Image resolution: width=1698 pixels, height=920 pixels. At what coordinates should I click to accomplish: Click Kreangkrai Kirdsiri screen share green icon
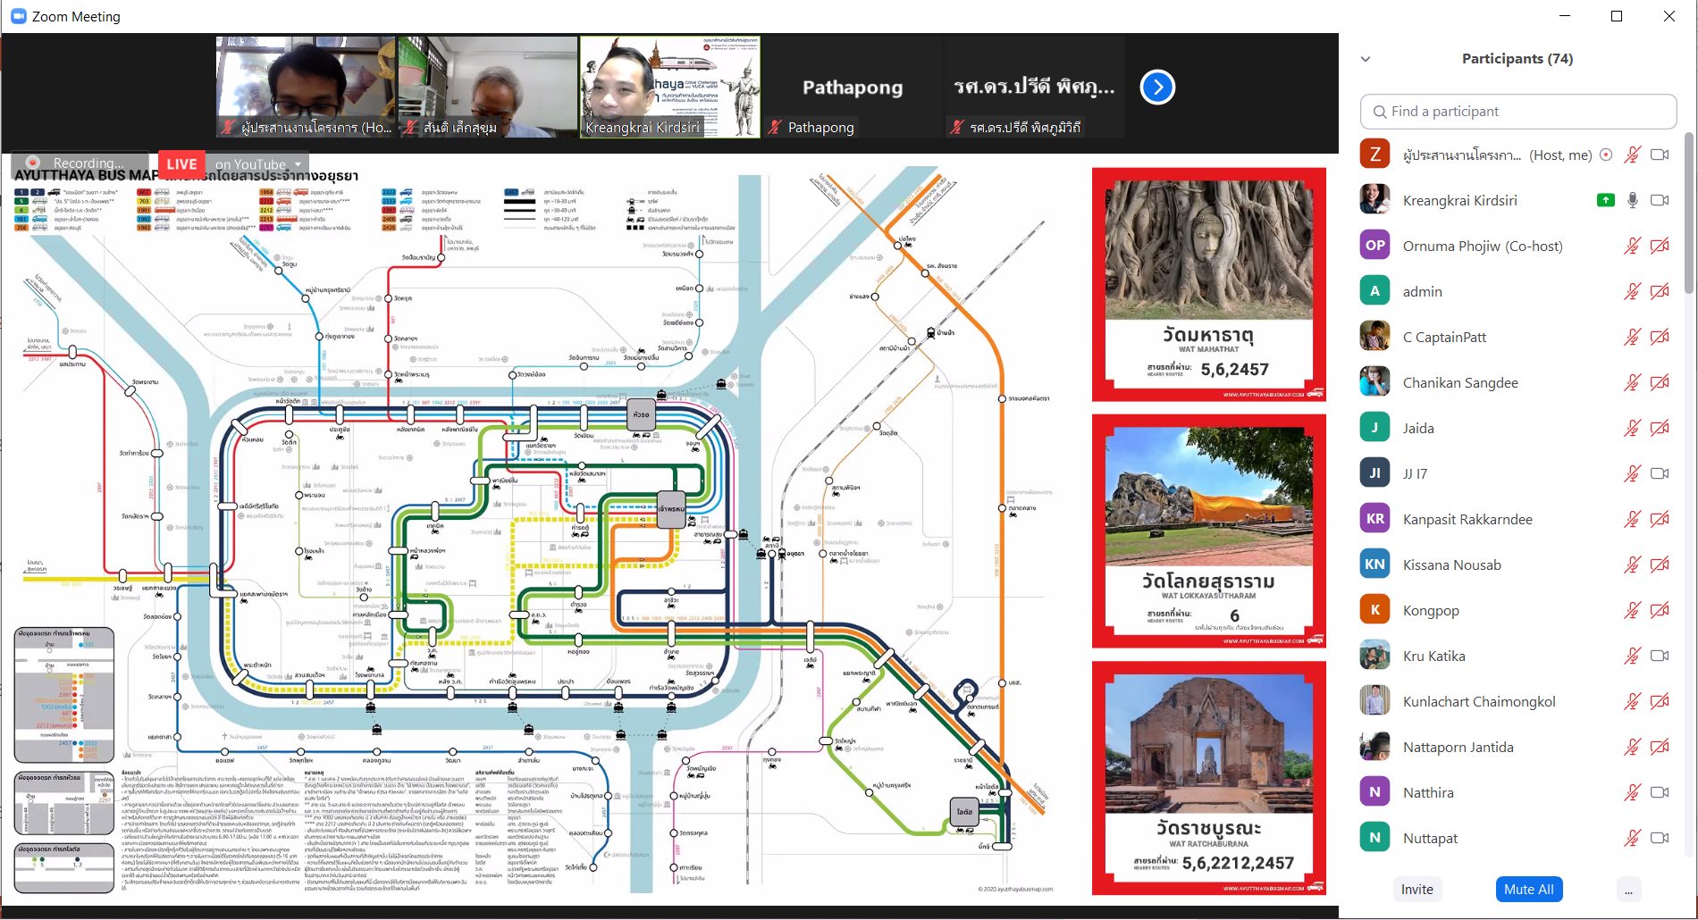(1605, 200)
